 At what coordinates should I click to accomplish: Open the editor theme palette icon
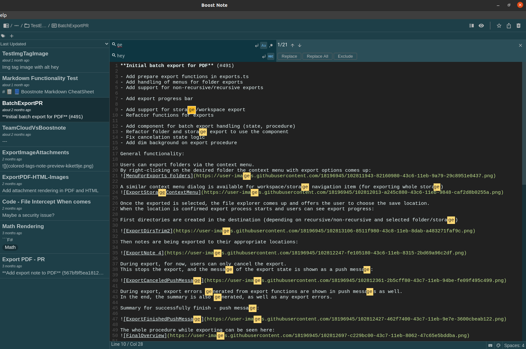498,345
